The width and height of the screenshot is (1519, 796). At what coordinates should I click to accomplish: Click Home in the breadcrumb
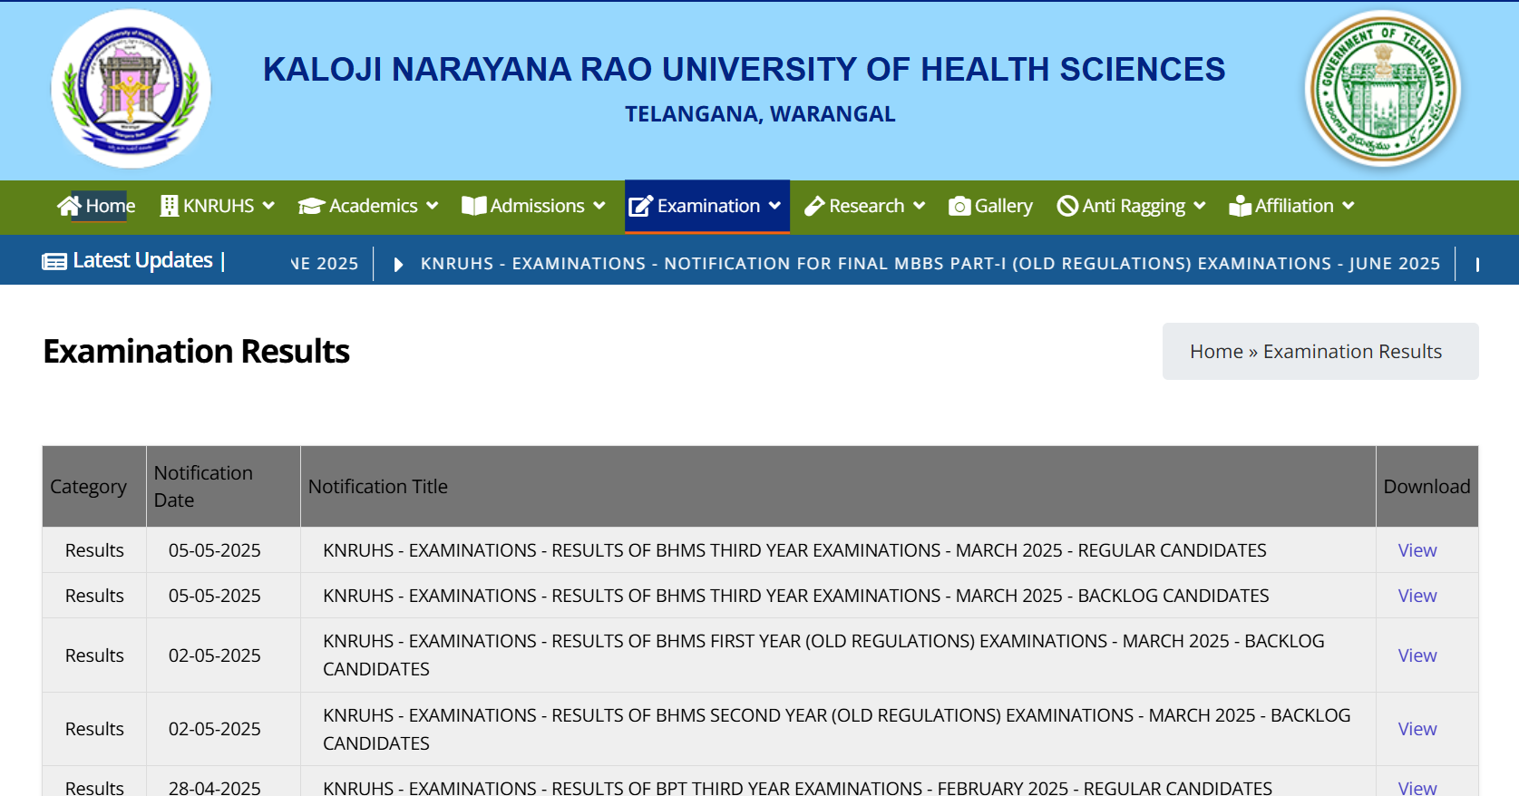1216,352
